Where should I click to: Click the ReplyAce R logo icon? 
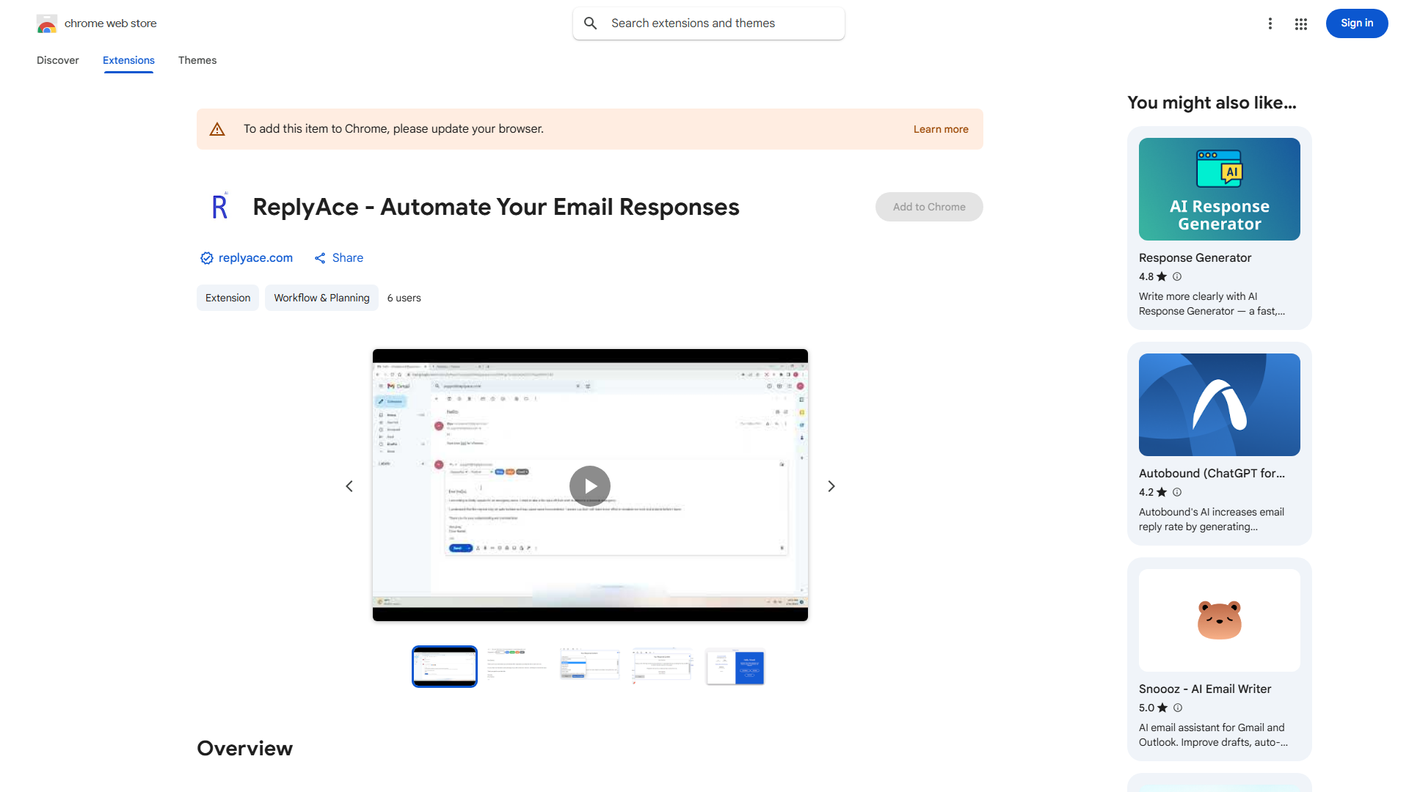pos(219,206)
